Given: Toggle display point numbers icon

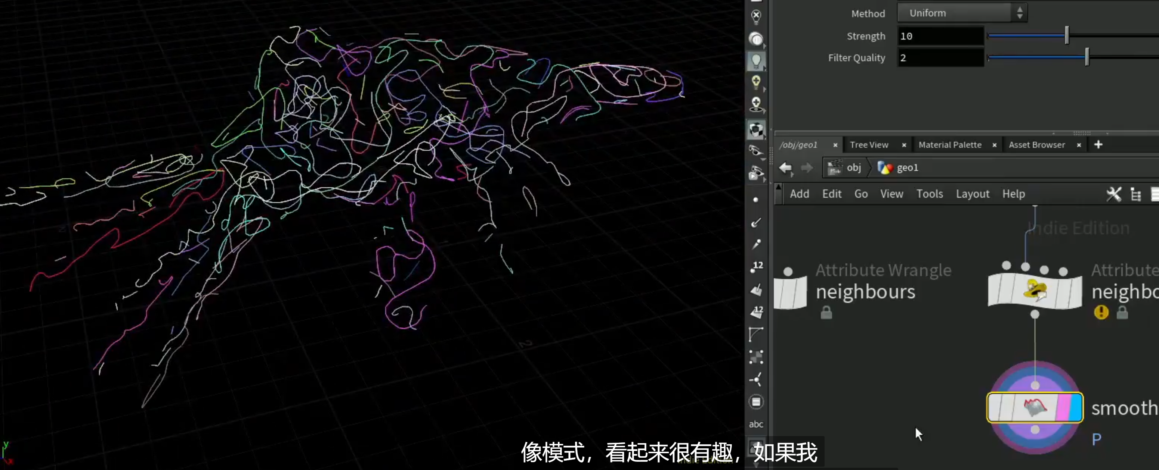Looking at the screenshot, I should coord(757,267).
